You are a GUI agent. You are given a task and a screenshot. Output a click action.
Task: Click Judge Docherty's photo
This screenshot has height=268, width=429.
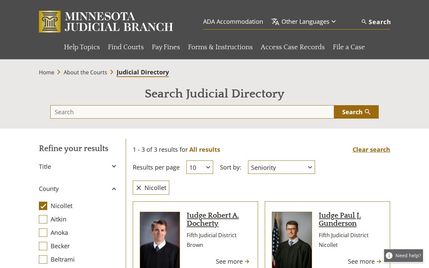(160, 240)
